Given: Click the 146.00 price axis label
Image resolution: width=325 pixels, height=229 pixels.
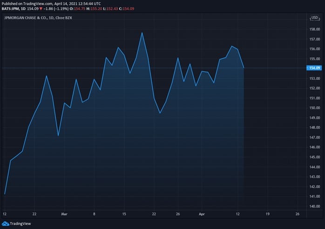Looking at the screenshot, I should 315,147.
